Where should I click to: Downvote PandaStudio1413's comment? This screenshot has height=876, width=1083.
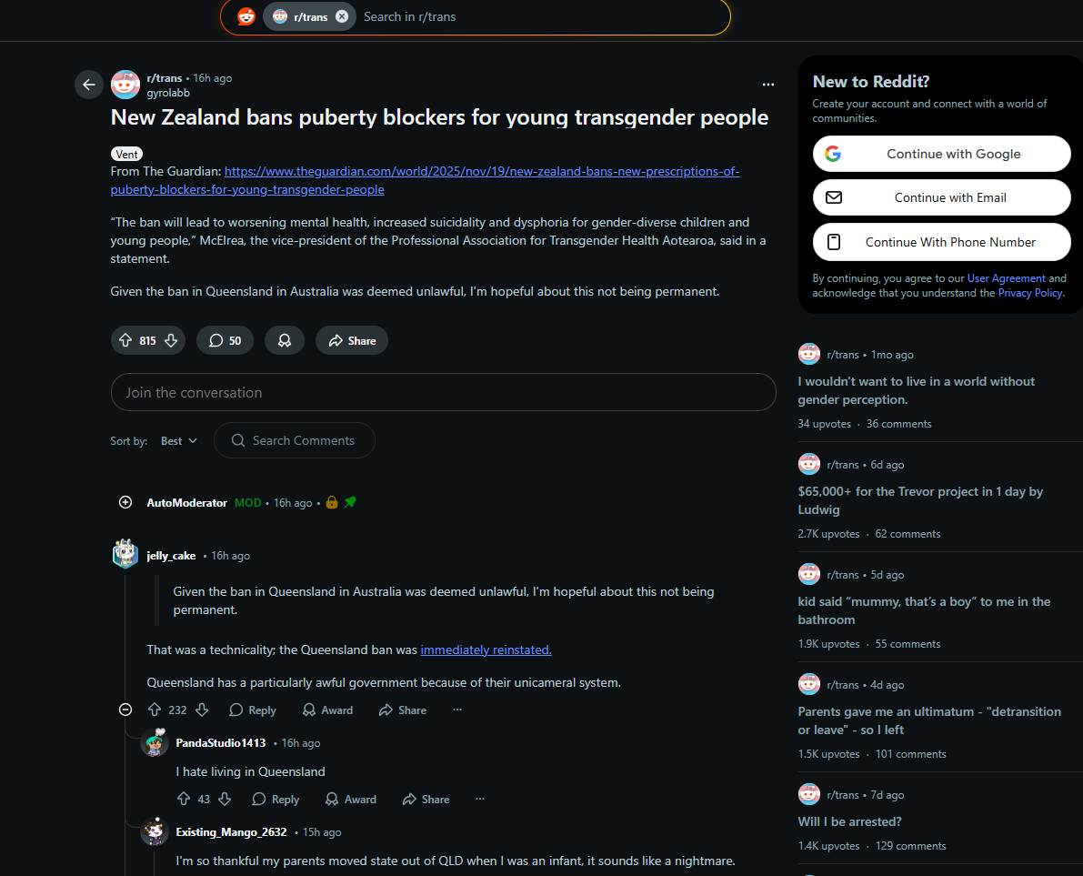(x=226, y=800)
